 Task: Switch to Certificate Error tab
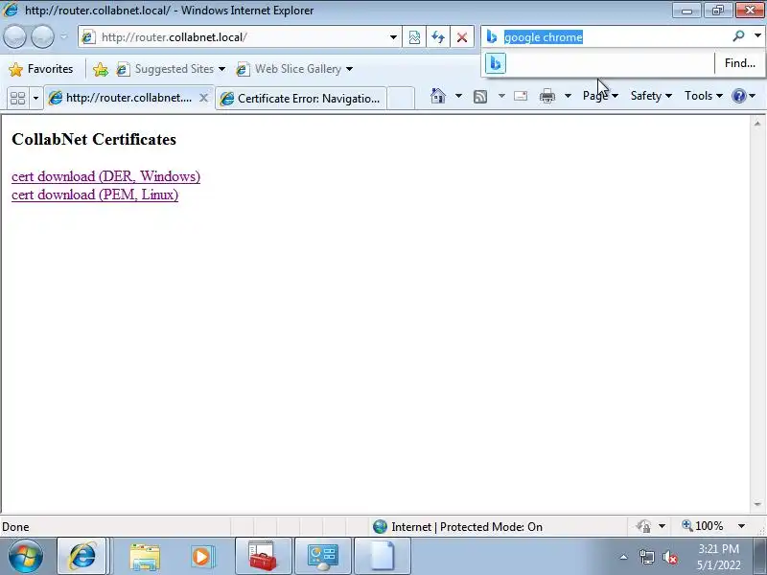301,99
